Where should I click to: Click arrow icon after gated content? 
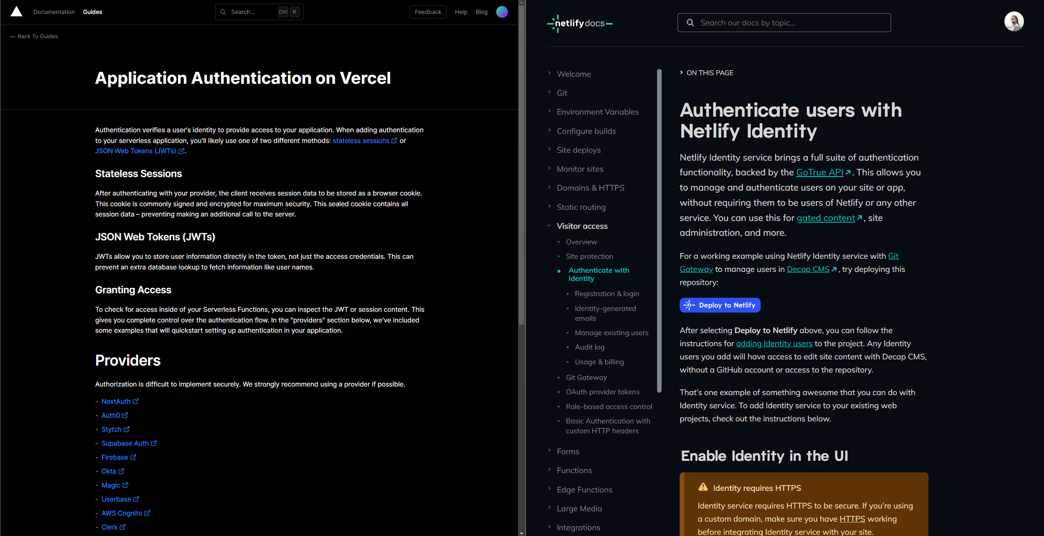coord(859,218)
